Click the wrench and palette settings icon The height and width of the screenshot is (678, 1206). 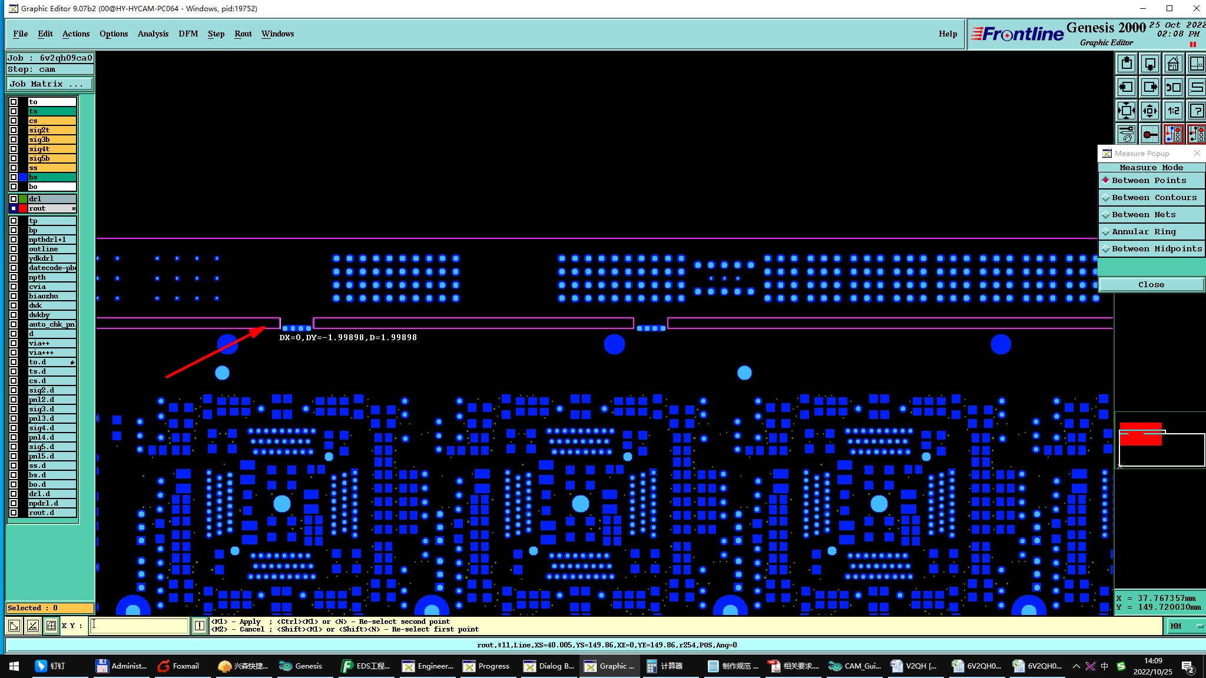click(1126, 134)
